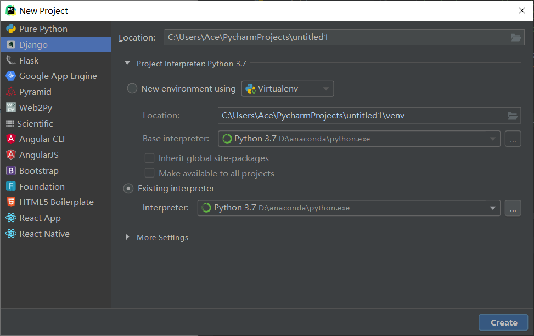Select Google App Engine project type
Viewport: 534px width, 336px height.
[56, 76]
